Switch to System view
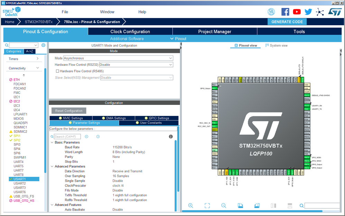This screenshot has height=216, width=345. tap(276, 45)
